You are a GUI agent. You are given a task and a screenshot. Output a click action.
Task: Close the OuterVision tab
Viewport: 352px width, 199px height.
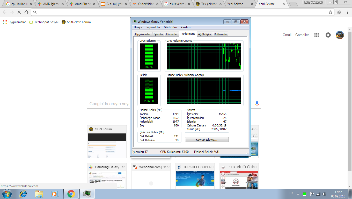point(157,4)
